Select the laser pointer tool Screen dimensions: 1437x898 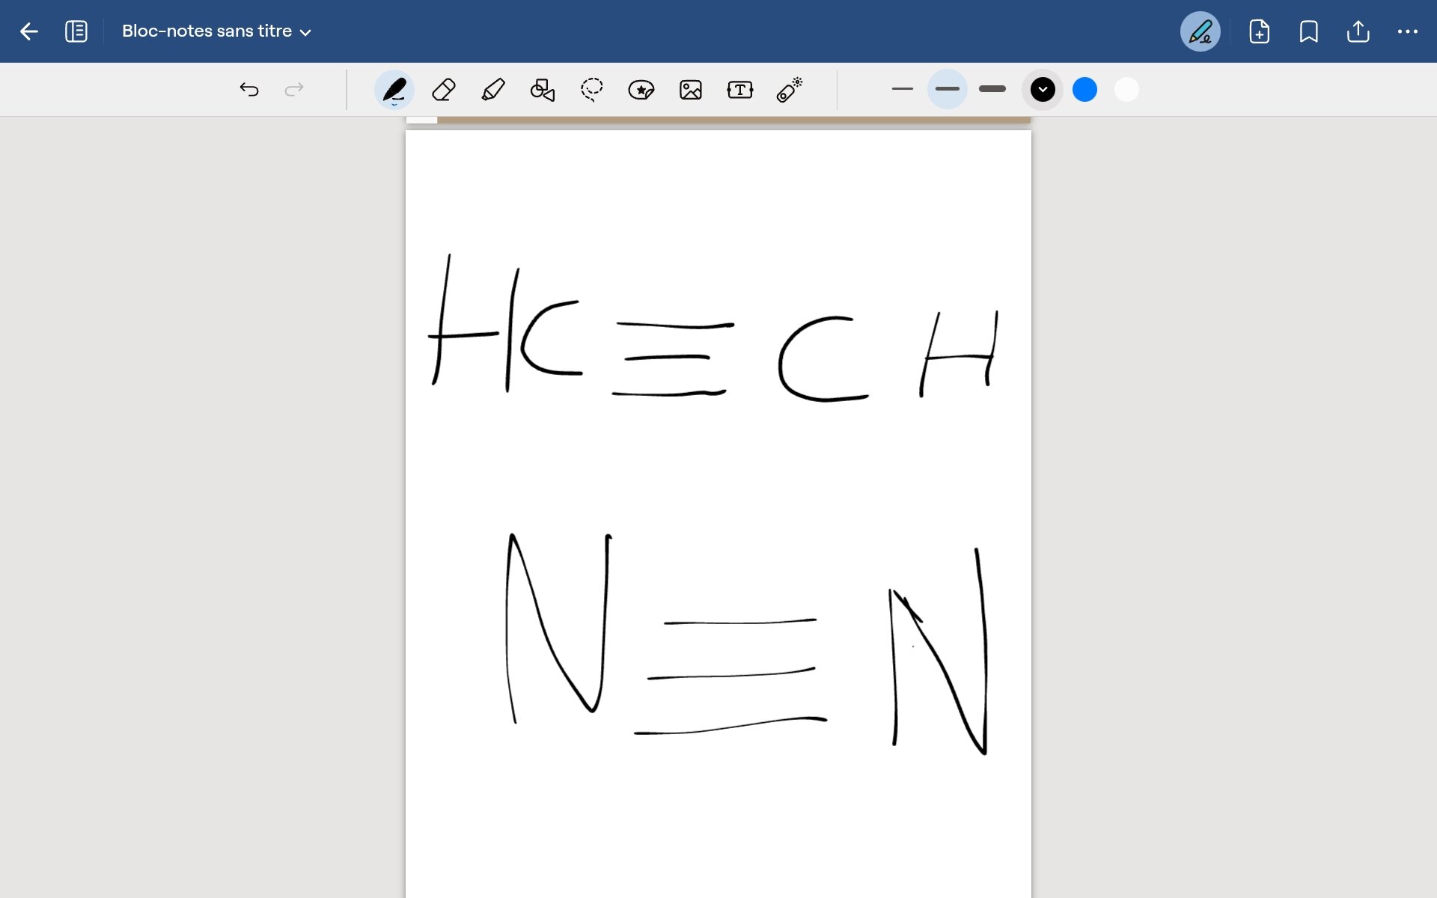point(790,90)
